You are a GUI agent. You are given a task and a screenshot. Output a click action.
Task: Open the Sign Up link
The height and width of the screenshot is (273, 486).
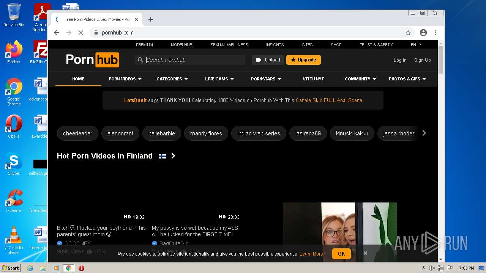[x=422, y=60]
